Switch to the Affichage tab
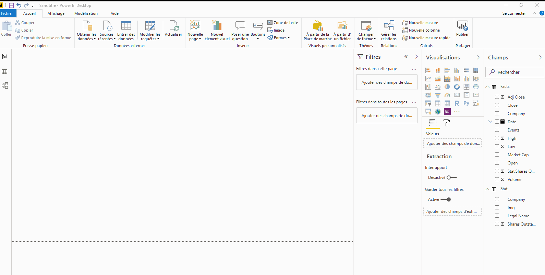This screenshot has width=545, height=275. 56,13
